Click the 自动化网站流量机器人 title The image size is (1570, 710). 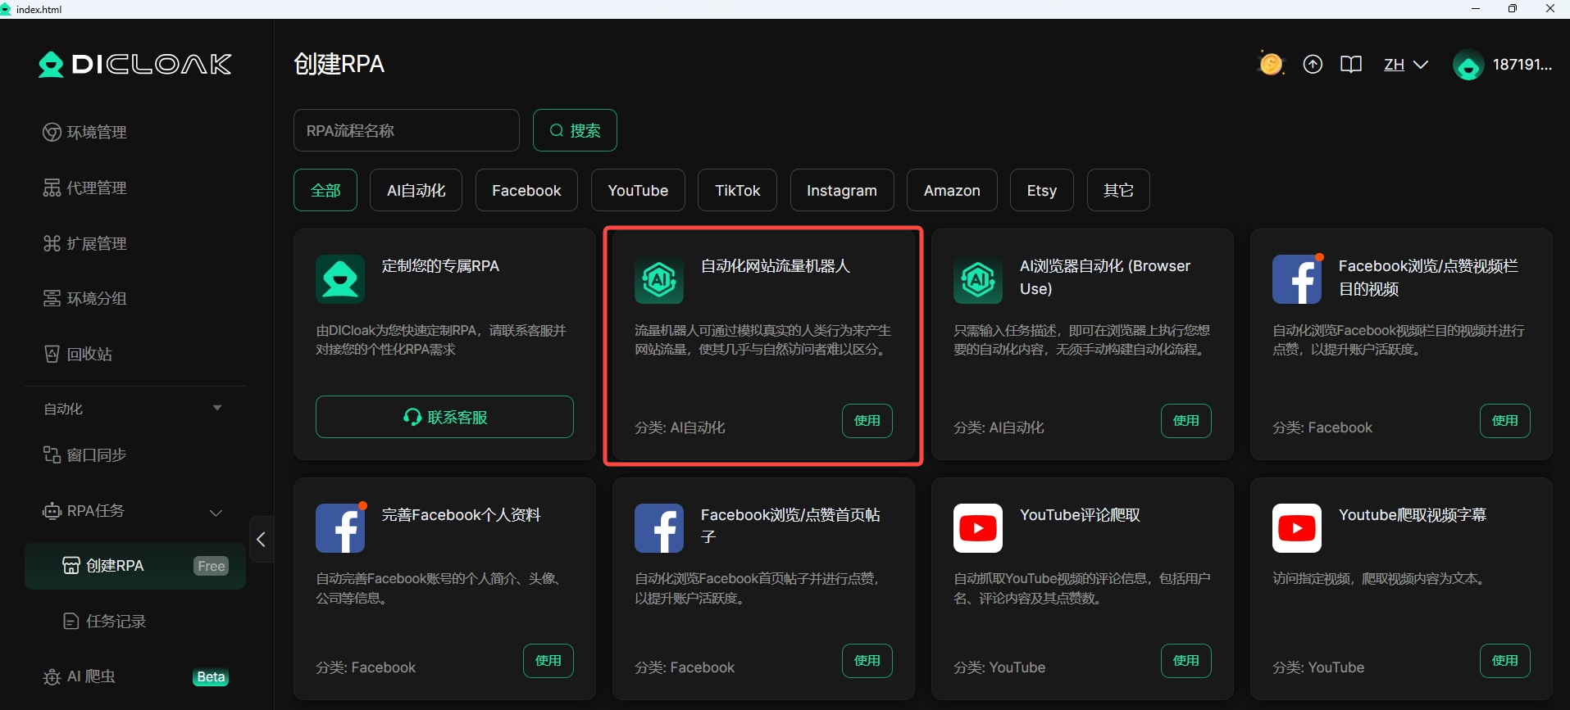[776, 266]
